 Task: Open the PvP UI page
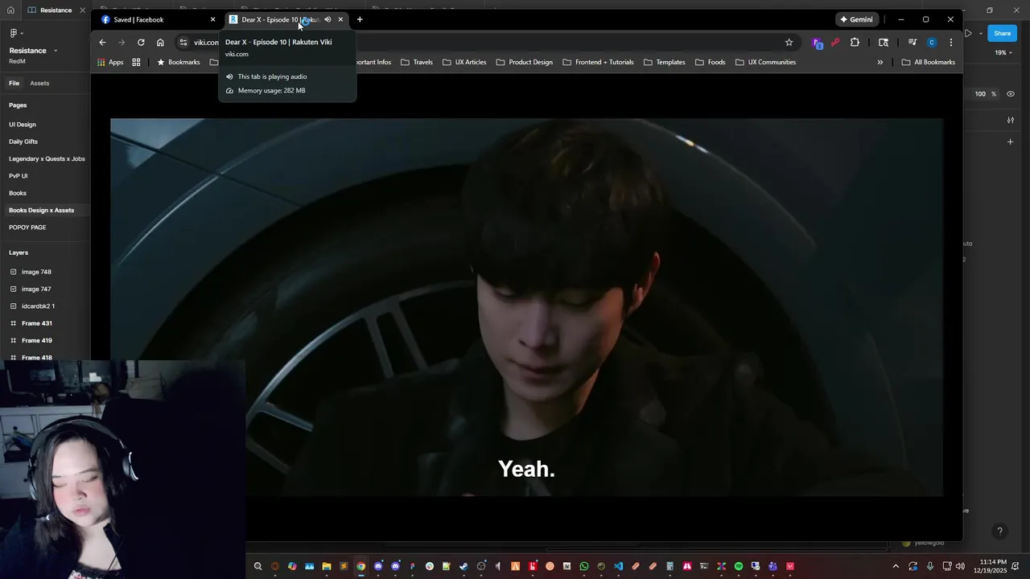click(19, 176)
